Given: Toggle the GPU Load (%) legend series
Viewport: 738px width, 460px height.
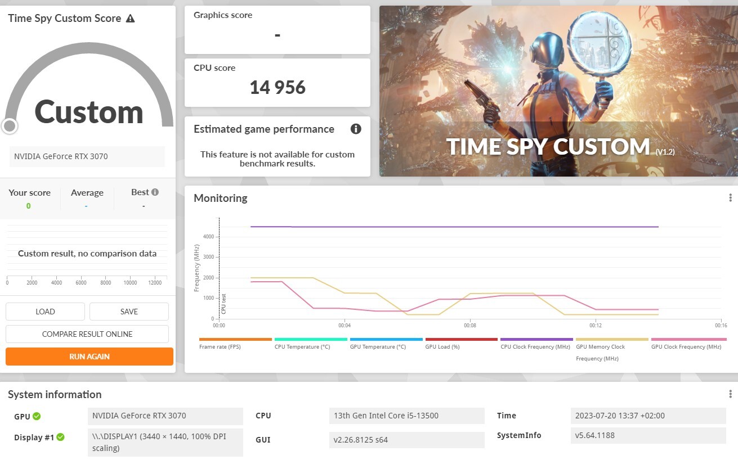Looking at the screenshot, I should (462, 344).
